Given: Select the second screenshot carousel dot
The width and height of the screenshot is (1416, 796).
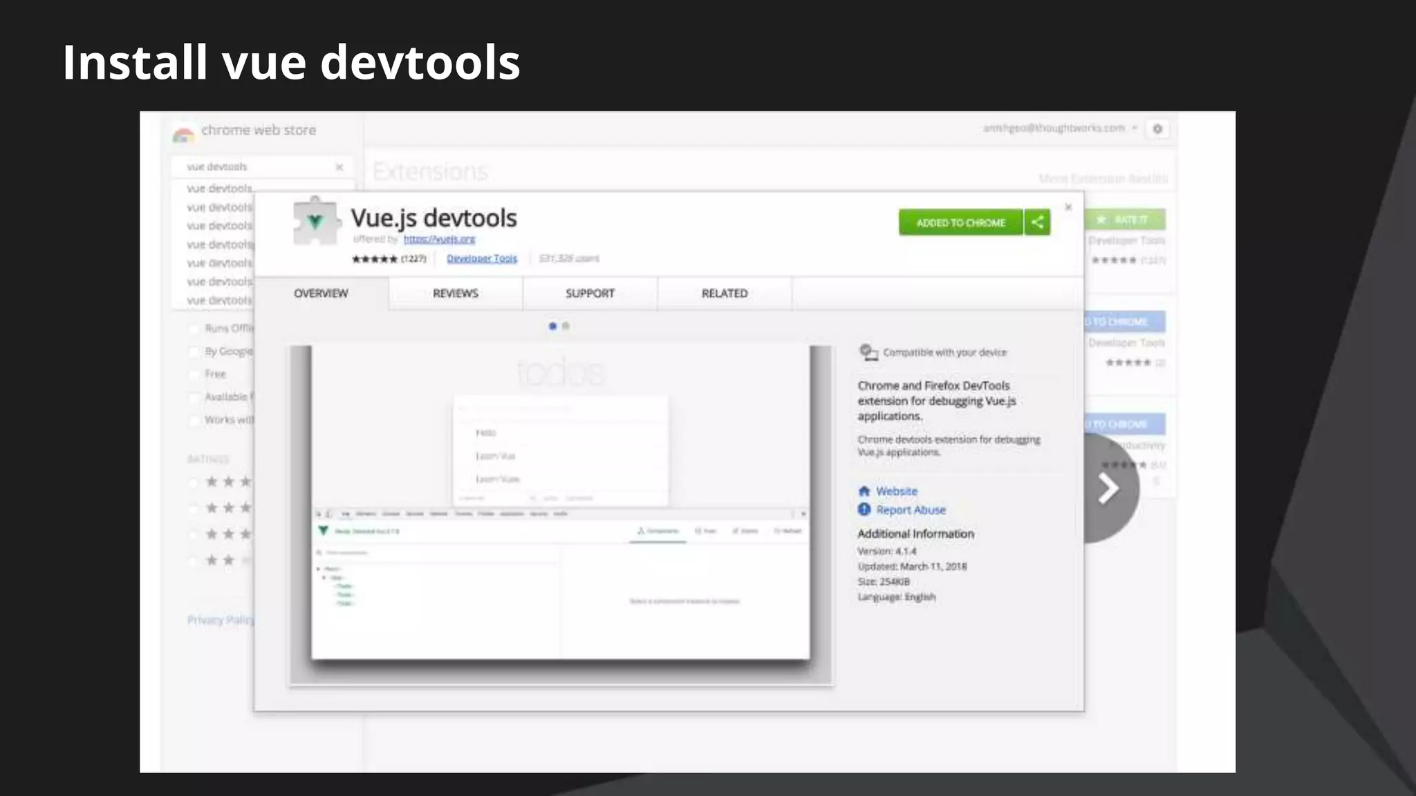Looking at the screenshot, I should tap(566, 326).
